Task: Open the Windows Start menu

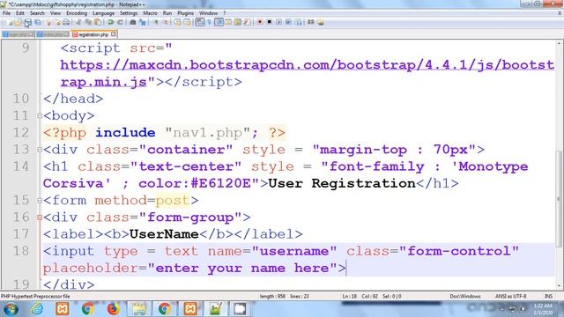Action: coord(10,309)
